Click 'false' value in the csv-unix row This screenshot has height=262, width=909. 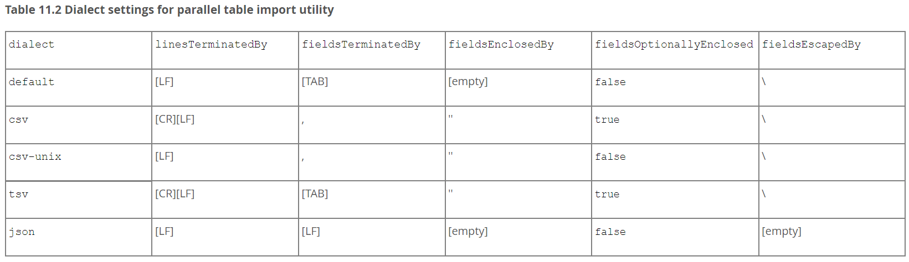click(610, 157)
